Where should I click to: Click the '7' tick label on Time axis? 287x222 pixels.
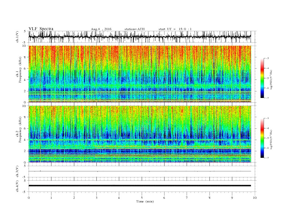coord(187,198)
